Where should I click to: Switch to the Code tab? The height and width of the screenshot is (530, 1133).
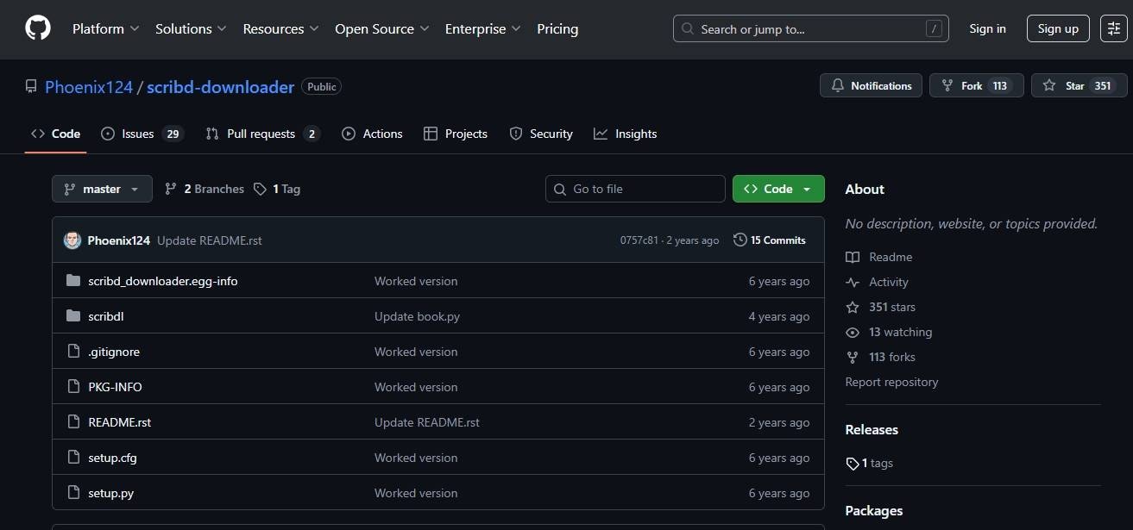coord(55,134)
